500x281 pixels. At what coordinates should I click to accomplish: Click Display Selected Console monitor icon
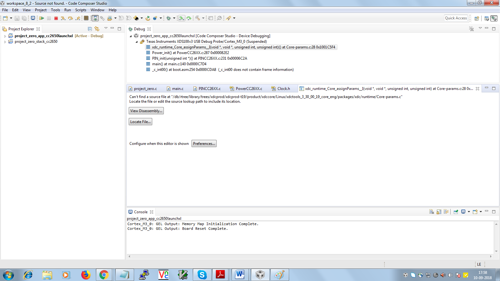click(x=463, y=212)
